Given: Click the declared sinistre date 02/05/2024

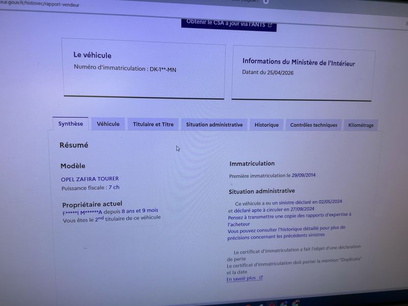Looking at the screenshot, I should 330,201.
